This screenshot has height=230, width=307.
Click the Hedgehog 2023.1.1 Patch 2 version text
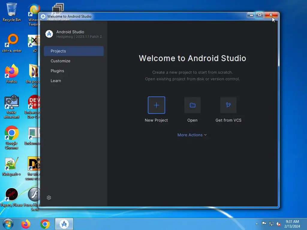pos(79,37)
